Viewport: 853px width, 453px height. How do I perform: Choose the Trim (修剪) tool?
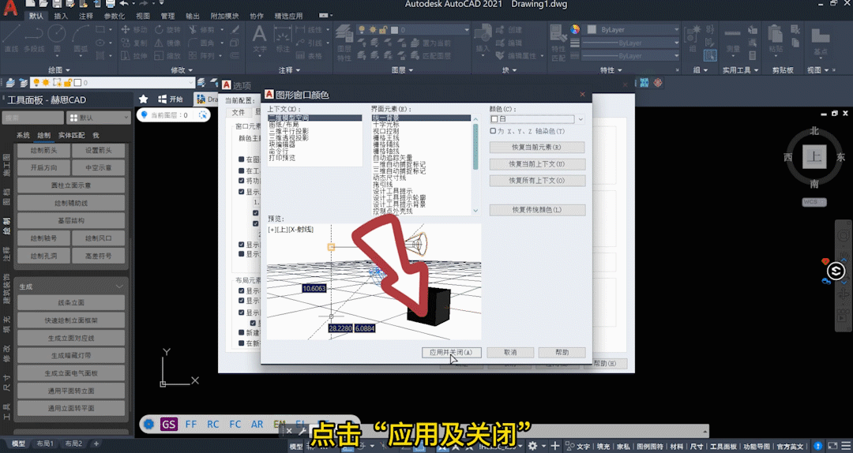pos(202,30)
